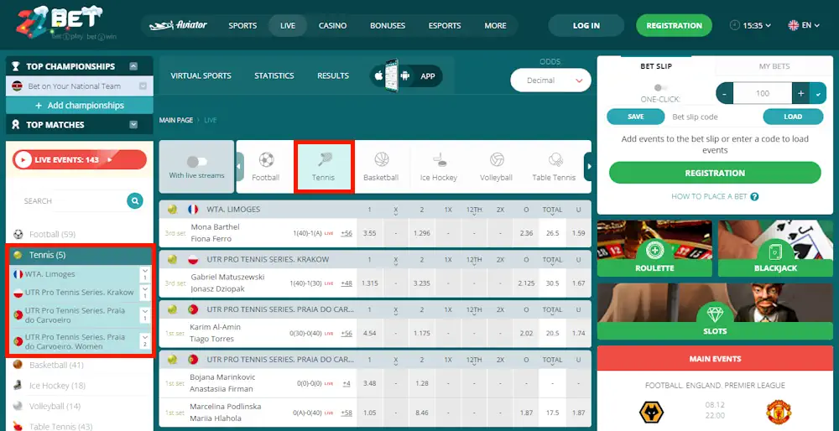Screen dimensions: 839x431
Task: Open the Roulette casino tile
Action: (x=654, y=249)
